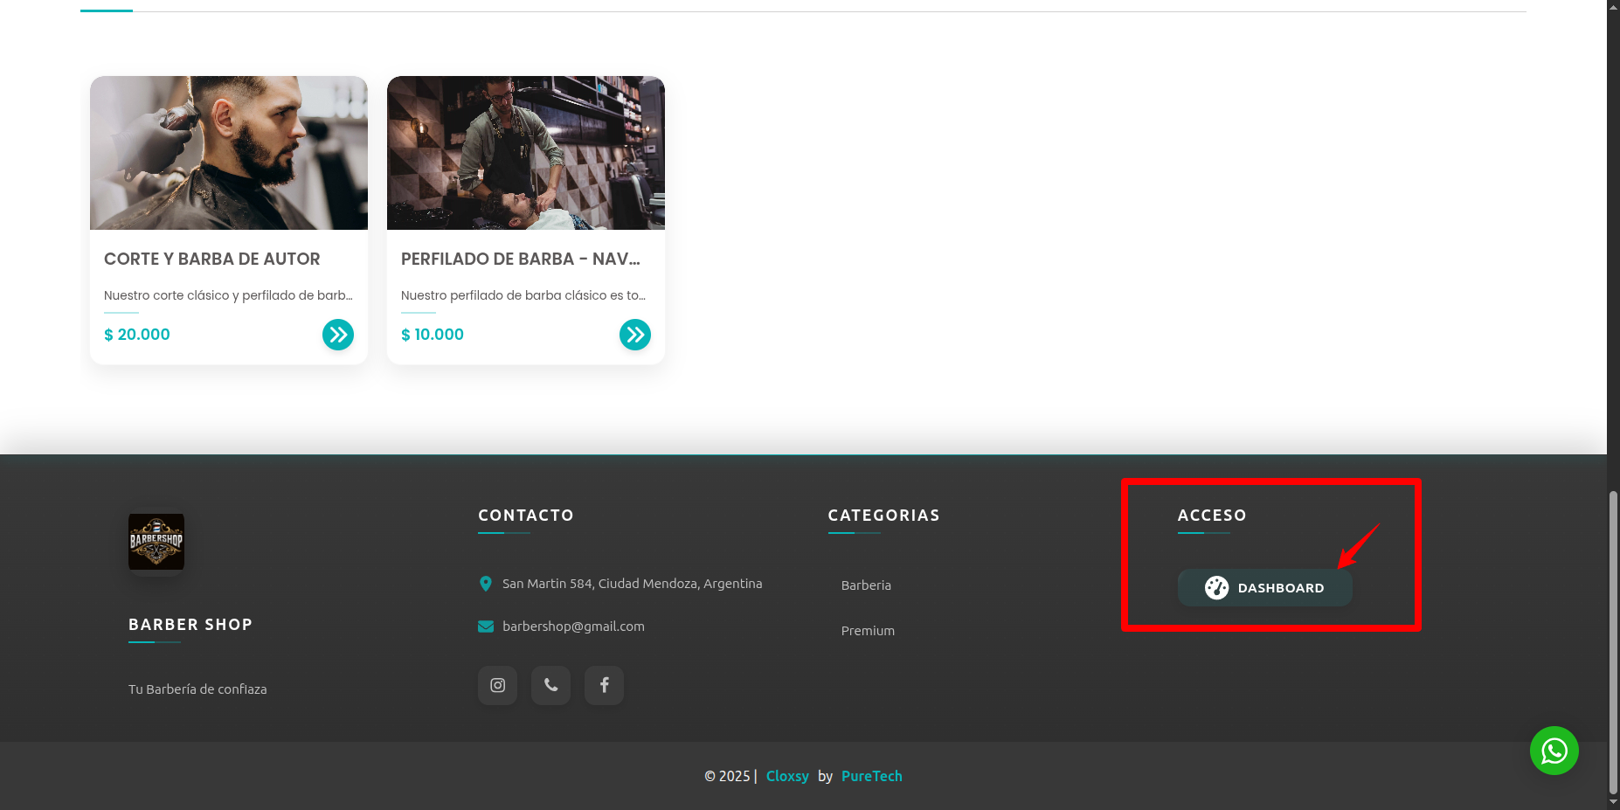Click the location pin icon beside address

[486, 584]
